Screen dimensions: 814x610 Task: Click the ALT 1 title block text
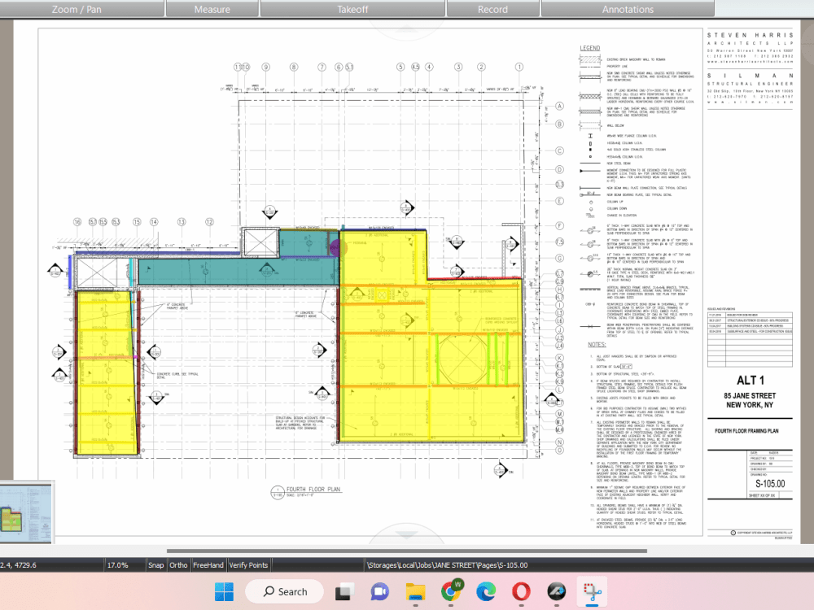751,380
